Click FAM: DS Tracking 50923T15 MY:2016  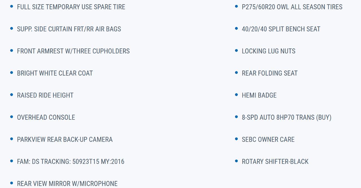(x=71, y=162)
